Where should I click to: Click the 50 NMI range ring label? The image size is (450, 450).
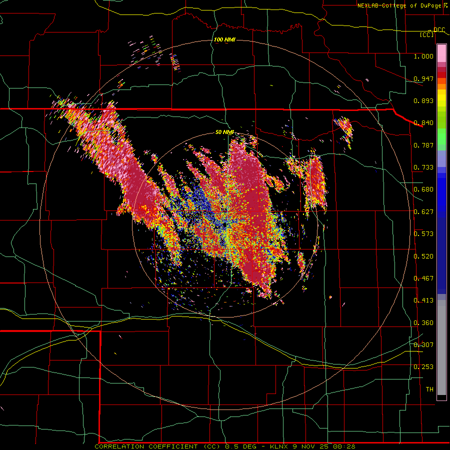tap(224, 132)
